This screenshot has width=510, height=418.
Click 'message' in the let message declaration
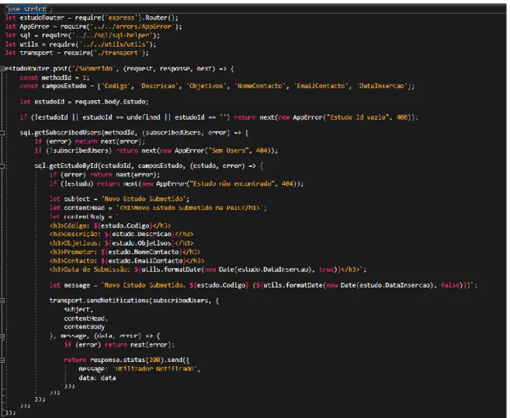tap(77, 285)
